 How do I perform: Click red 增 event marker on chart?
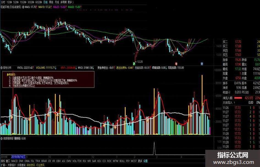point(176,64)
